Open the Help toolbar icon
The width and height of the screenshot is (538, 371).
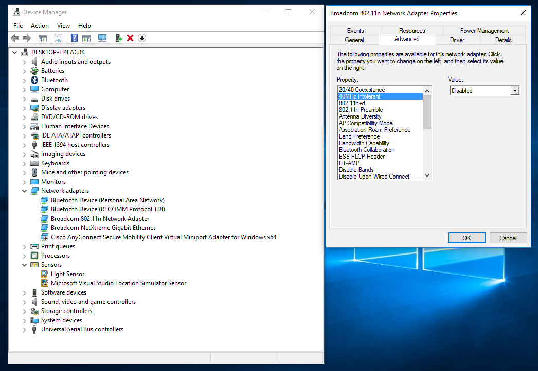(x=75, y=38)
